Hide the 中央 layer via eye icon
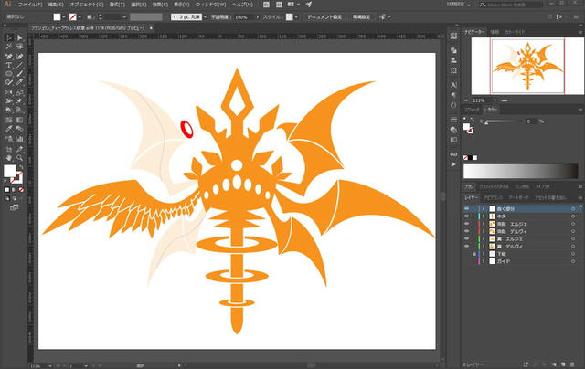The height and width of the screenshot is (369, 585). 467,216
